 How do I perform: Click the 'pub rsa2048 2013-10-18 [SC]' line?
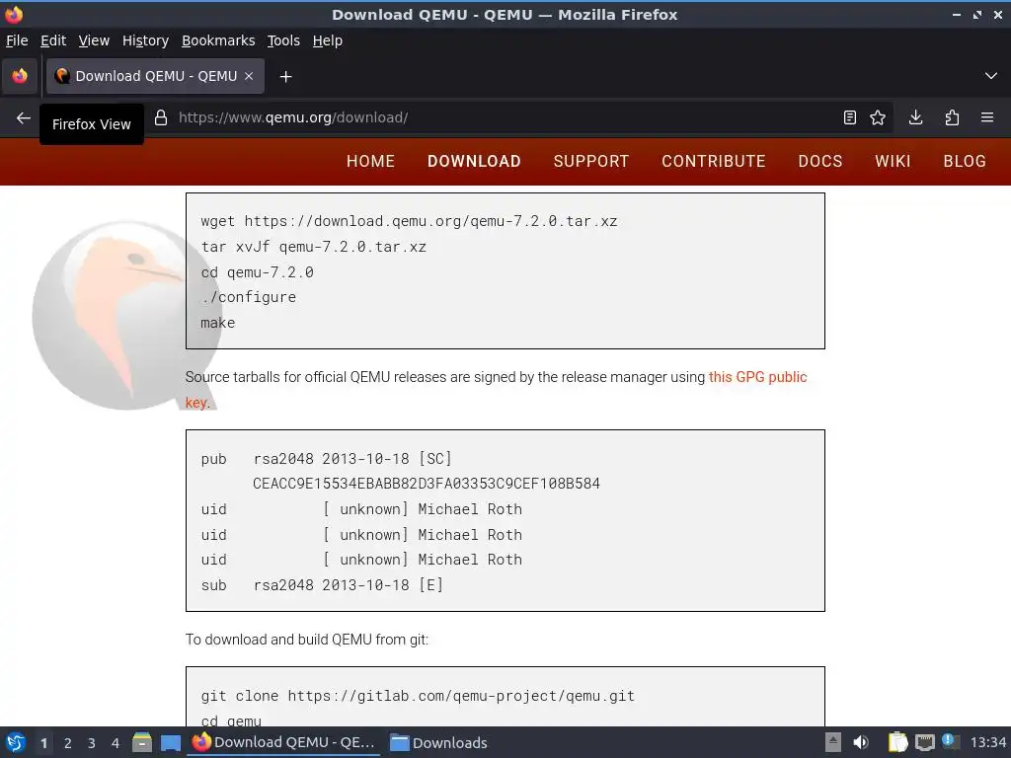click(326, 458)
